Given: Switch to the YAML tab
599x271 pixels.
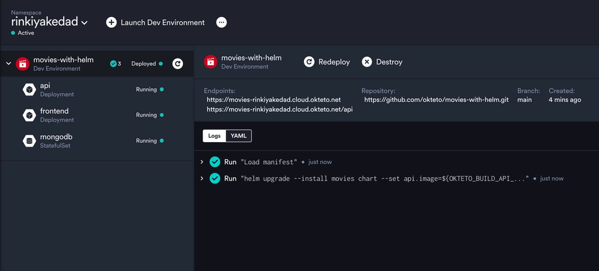Looking at the screenshot, I should 238,136.
